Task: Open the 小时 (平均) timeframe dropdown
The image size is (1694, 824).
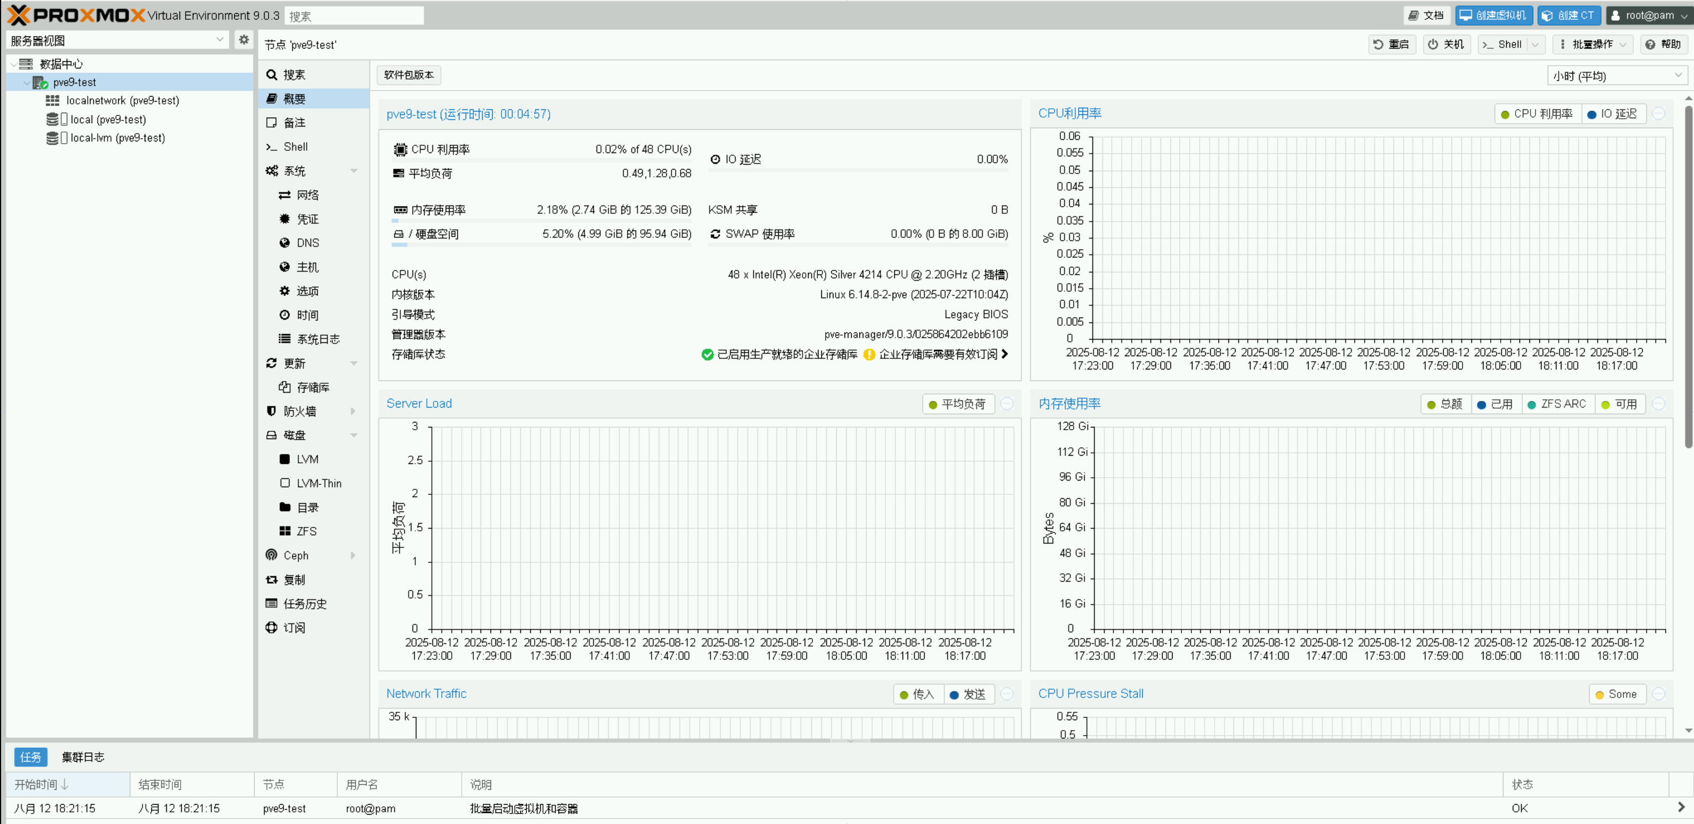Action: (x=1617, y=76)
